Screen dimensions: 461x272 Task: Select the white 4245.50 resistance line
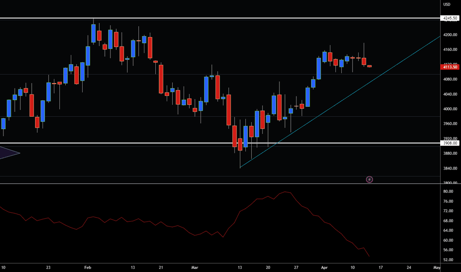(x=220, y=18)
